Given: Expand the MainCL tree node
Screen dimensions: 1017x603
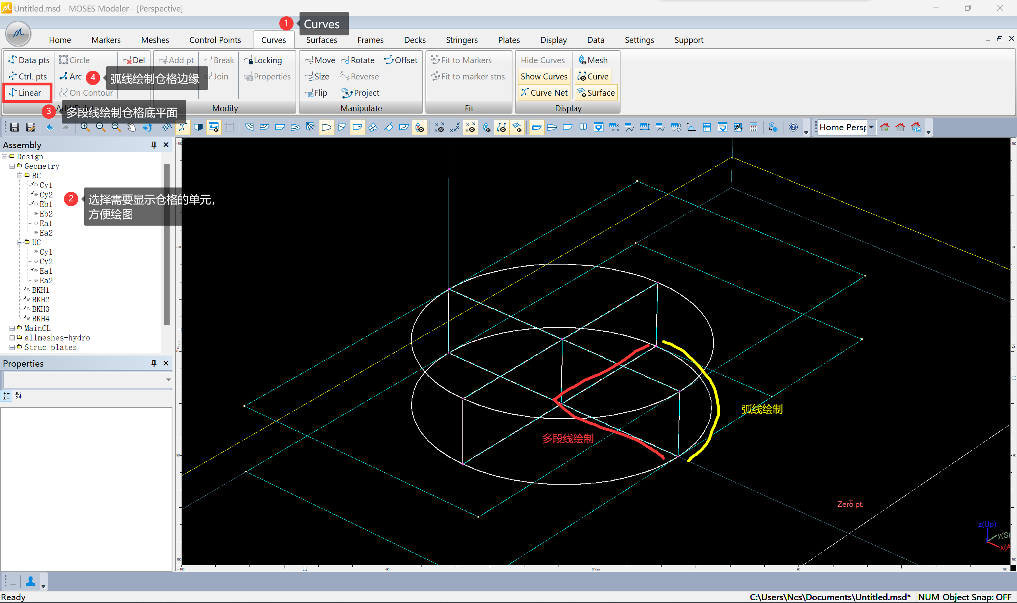Looking at the screenshot, I should (x=12, y=329).
